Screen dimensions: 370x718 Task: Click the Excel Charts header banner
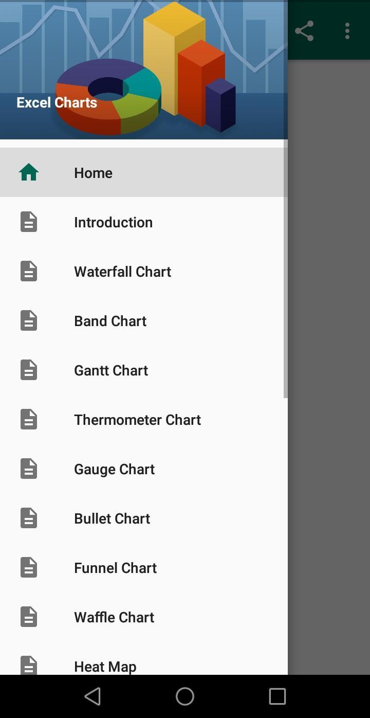(144, 70)
